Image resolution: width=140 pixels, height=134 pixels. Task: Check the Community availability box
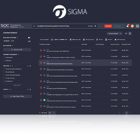point(4,58)
